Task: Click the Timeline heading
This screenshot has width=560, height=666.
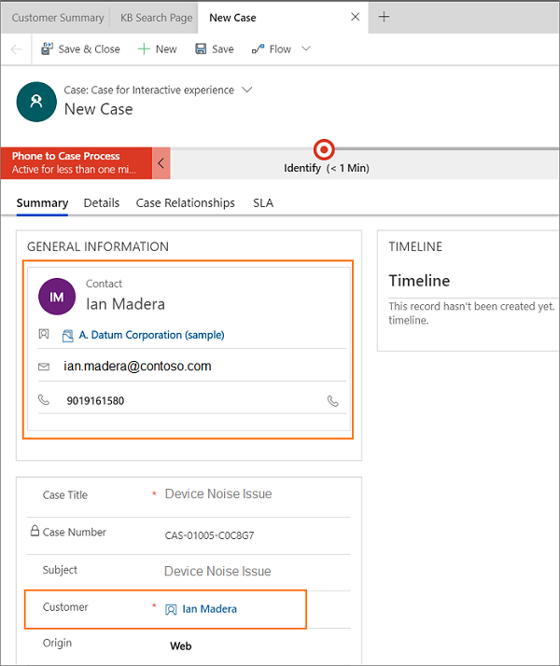Action: click(419, 281)
